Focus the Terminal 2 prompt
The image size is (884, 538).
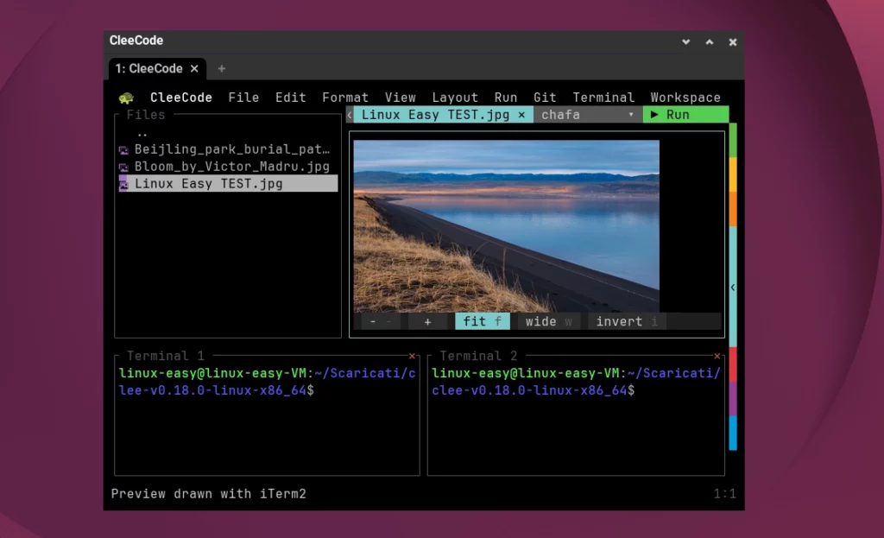tap(576, 382)
